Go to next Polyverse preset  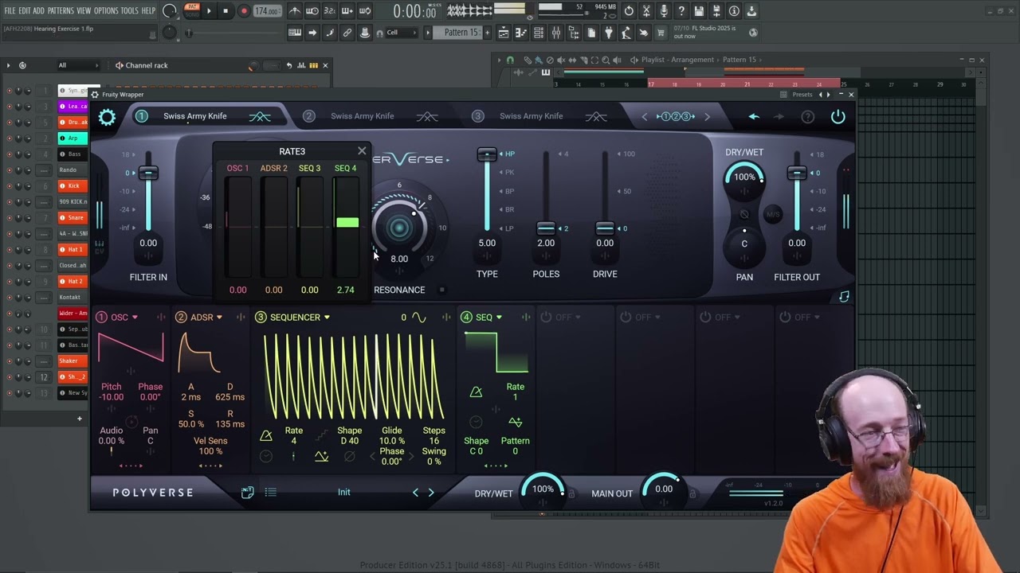coord(431,493)
